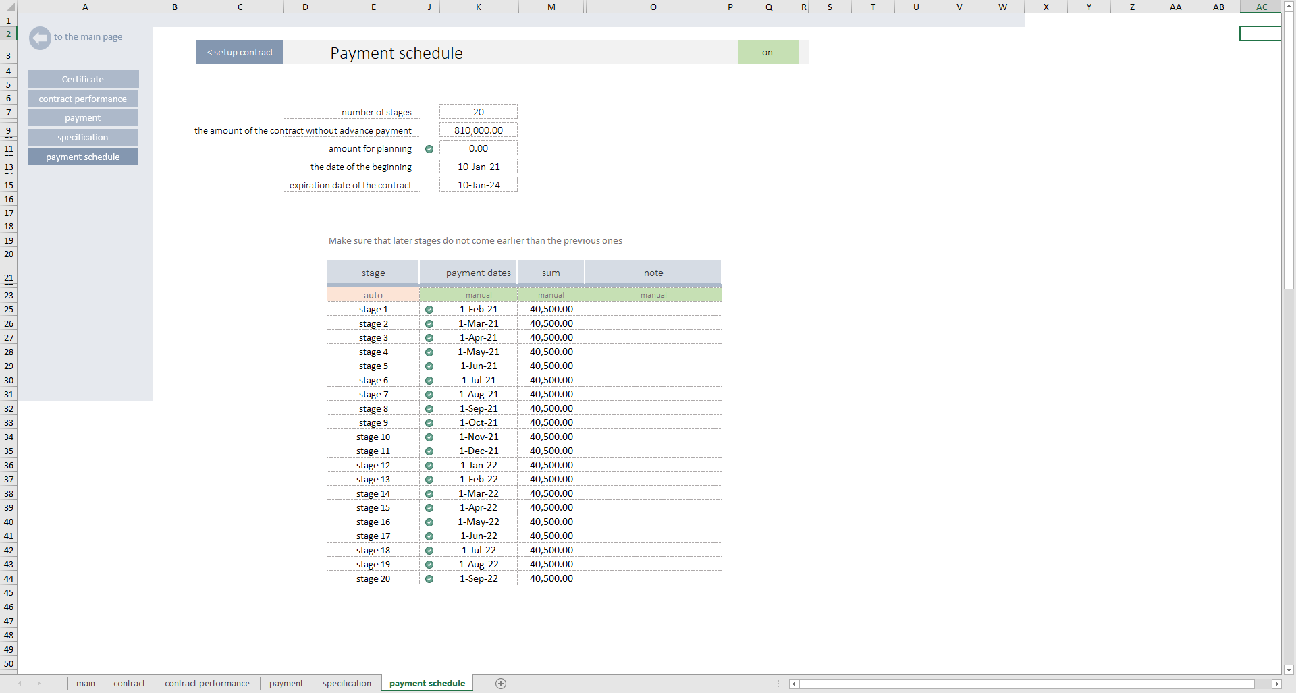
Task: Click the empty note cell for stage 1
Action: pos(653,310)
